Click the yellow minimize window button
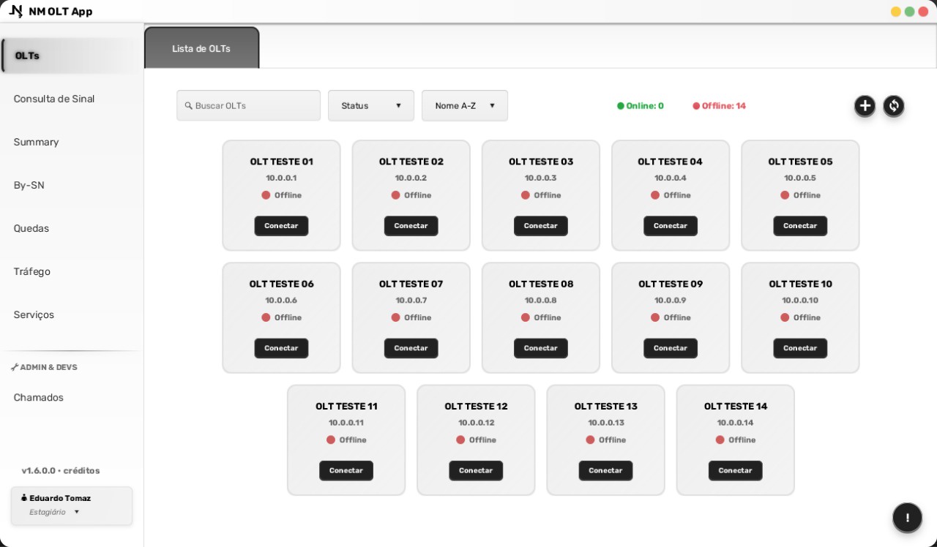Image resolution: width=937 pixels, height=547 pixels. pos(896,12)
